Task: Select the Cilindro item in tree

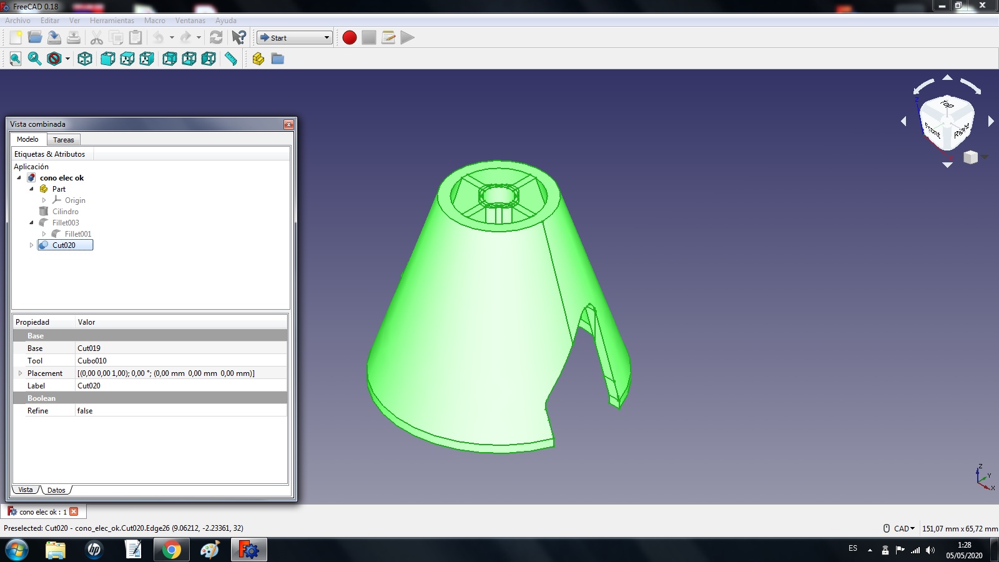Action: pyautogui.click(x=65, y=212)
